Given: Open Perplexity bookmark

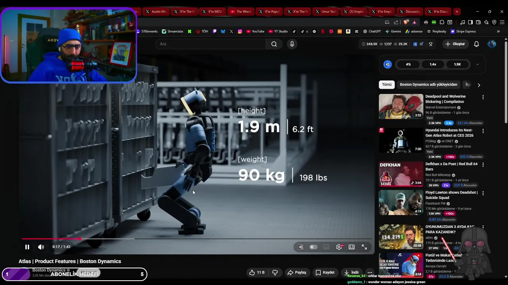Looking at the screenshot, I should click(x=436, y=31).
